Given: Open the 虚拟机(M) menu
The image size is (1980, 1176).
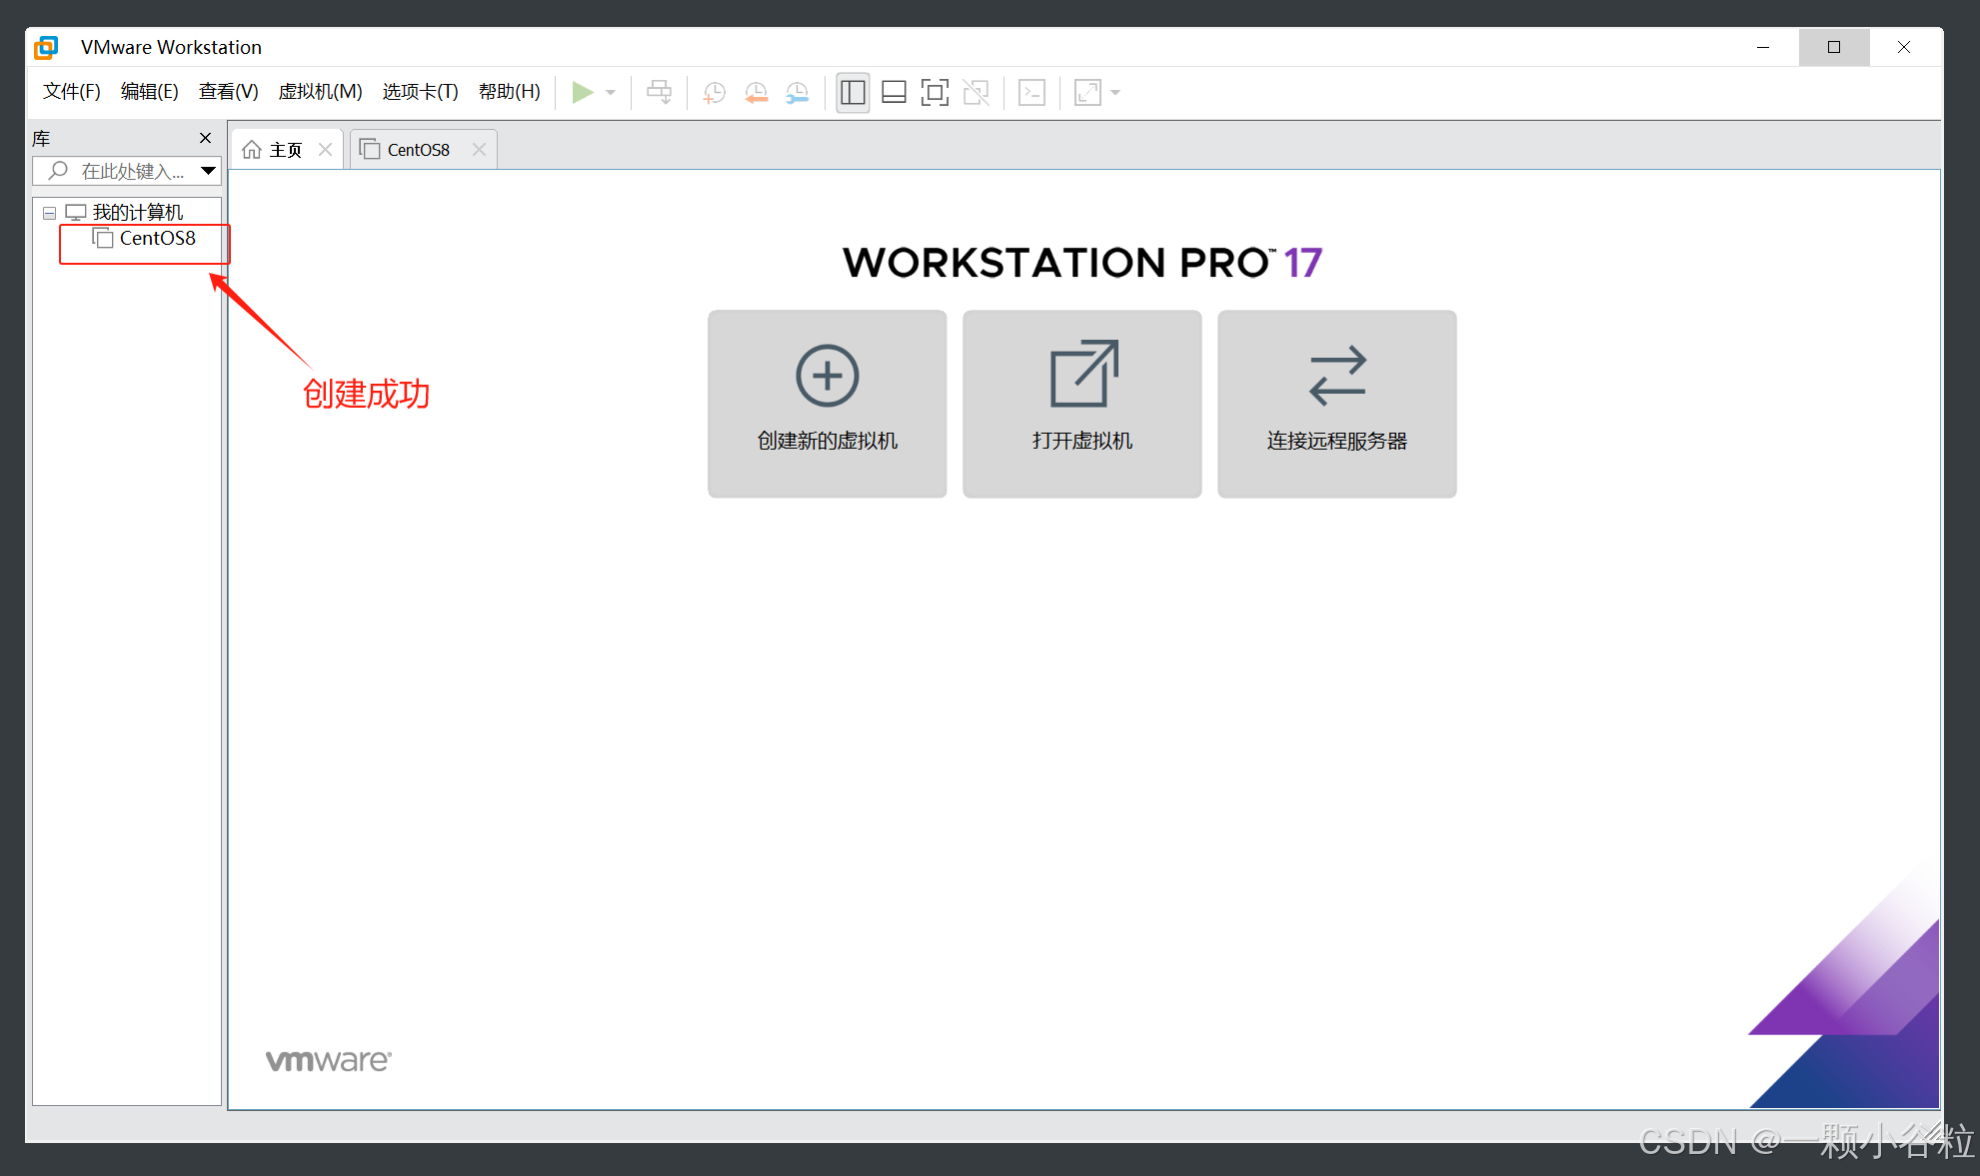Looking at the screenshot, I should tap(321, 92).
